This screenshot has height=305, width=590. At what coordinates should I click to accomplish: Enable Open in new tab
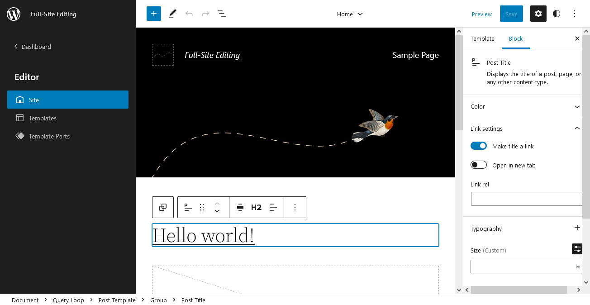coord(478,165)
